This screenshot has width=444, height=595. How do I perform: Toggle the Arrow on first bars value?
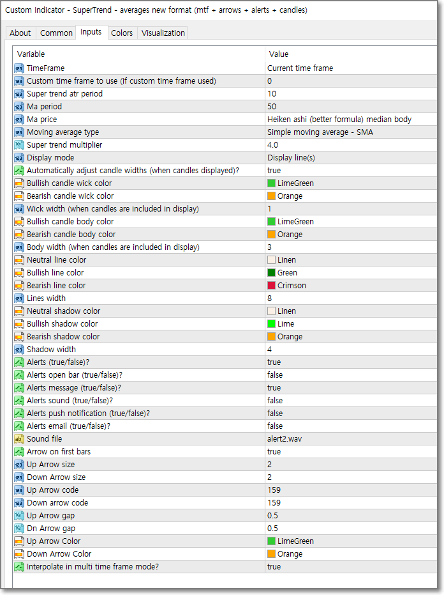point(274,452)
